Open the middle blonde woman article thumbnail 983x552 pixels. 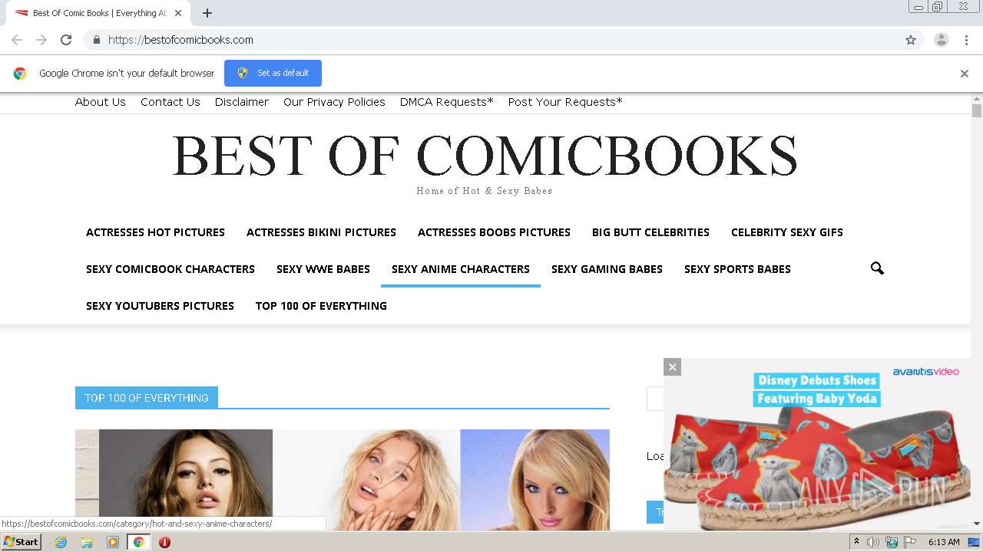(x=367, y=480)
